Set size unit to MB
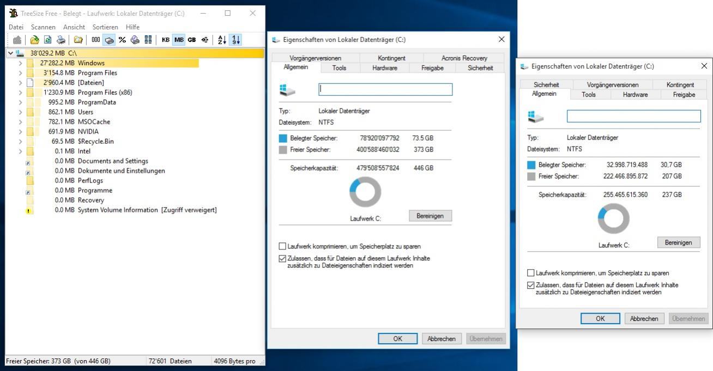713x371 pixels. point(179,40)
